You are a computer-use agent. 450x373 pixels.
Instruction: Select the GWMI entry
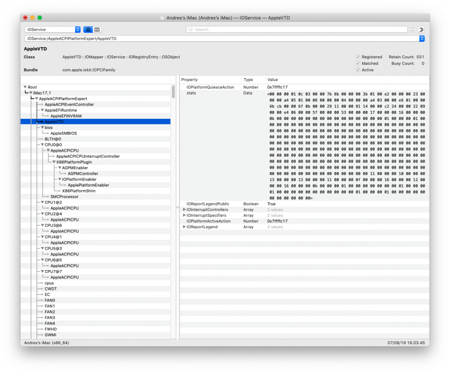pos(50,335)
